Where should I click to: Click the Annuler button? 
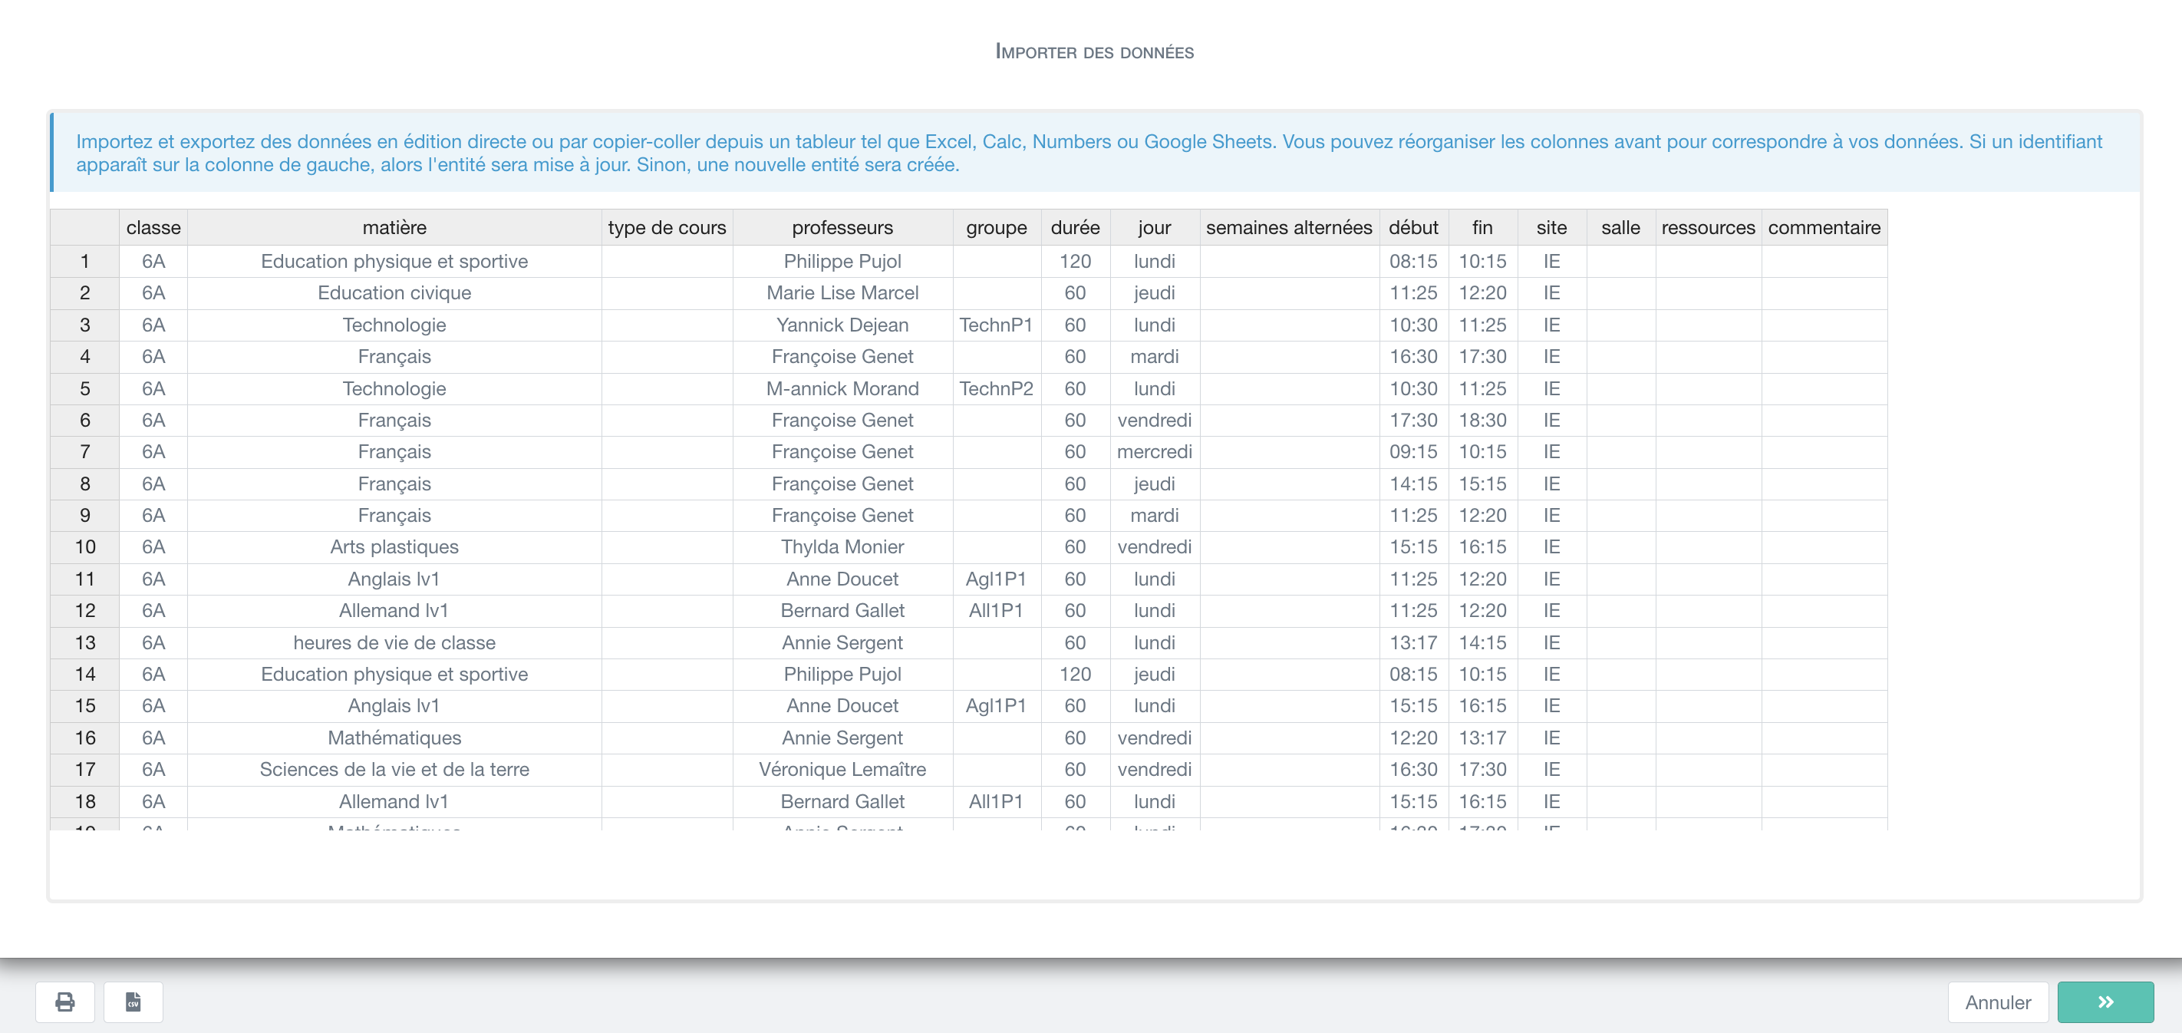click(1998, 1002)
